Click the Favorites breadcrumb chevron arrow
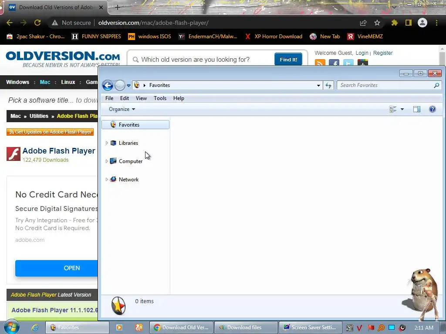Image resolution: width=446 pixels, height=334 pixels. [x=145, y=85]
